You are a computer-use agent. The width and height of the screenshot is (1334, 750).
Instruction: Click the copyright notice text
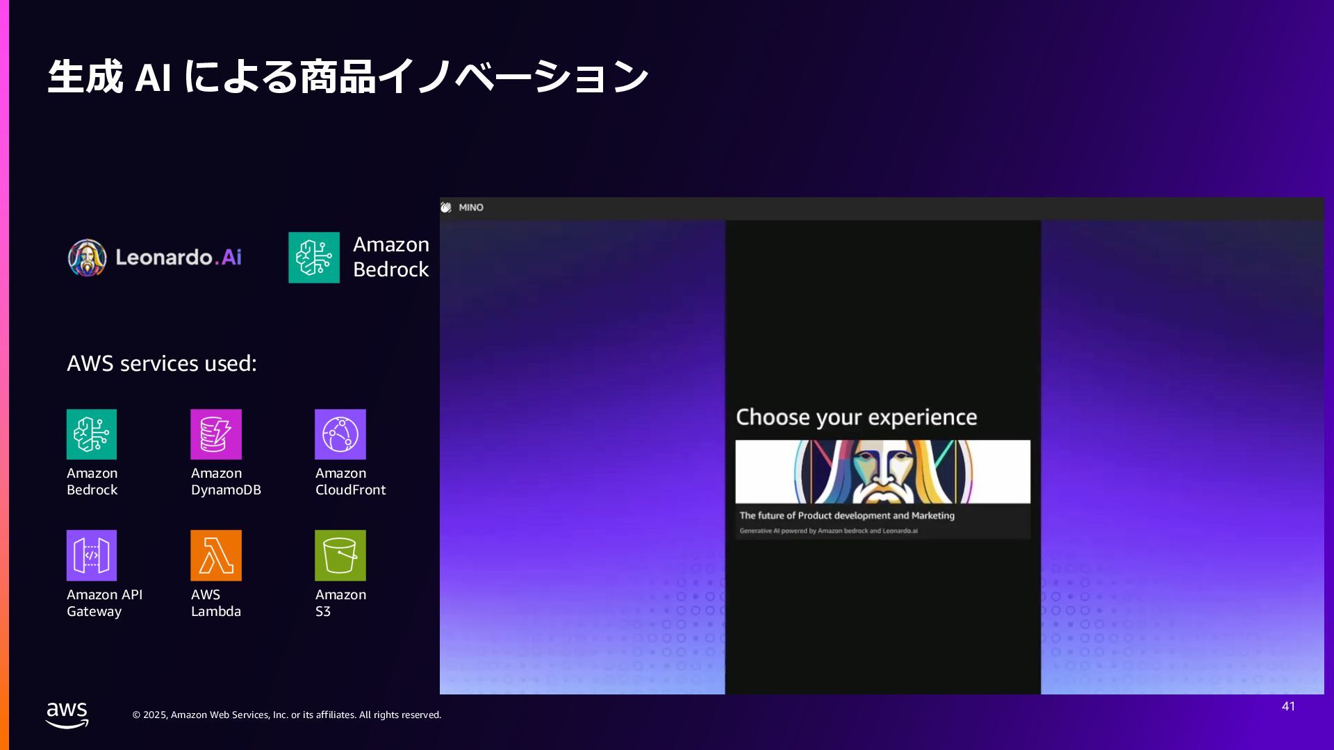(x=286, y=715)
